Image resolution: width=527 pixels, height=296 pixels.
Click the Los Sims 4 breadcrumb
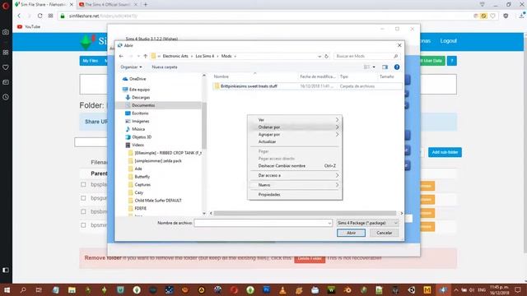point(205,57)
